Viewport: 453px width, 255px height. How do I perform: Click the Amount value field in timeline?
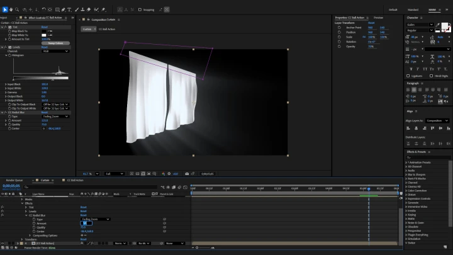(x=86, y=223)
